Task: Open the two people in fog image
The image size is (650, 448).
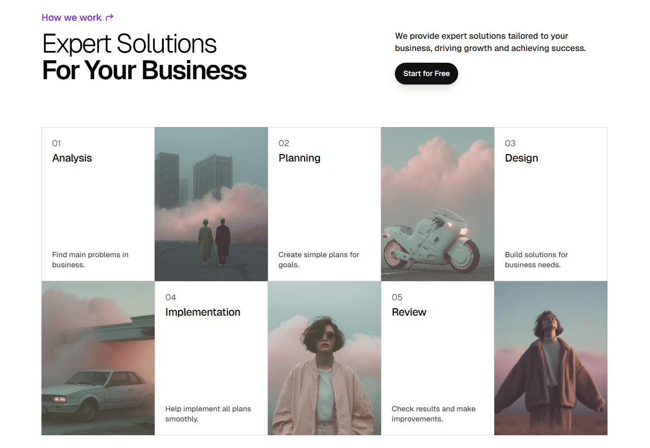Action: [211, 204]
